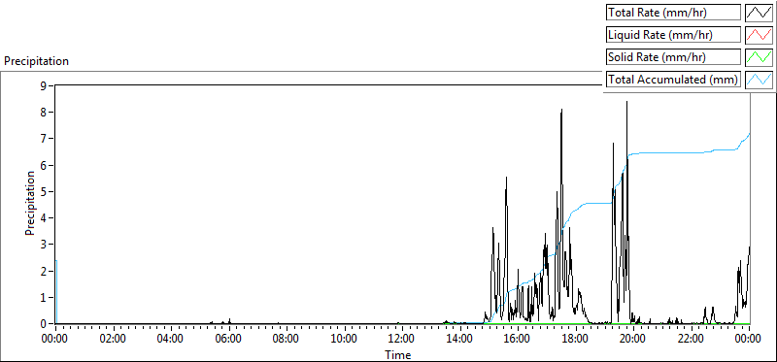This screenshot has width=777, height=362.
Task: Click the Solid Rate green line icon
Action: (759, 57)
